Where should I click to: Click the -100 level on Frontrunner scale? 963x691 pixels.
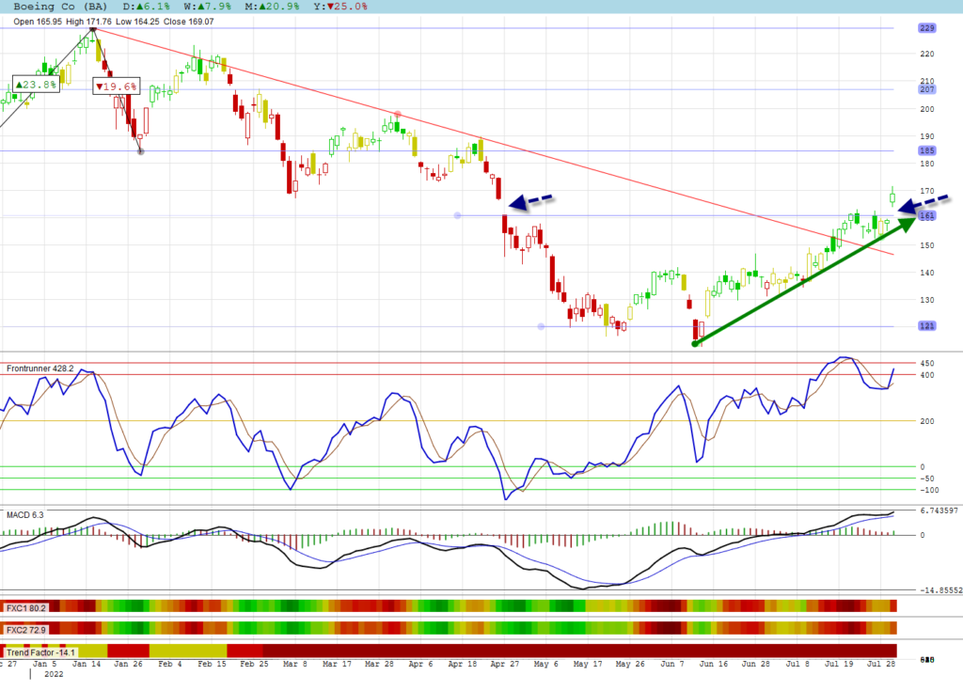[929, 490]
